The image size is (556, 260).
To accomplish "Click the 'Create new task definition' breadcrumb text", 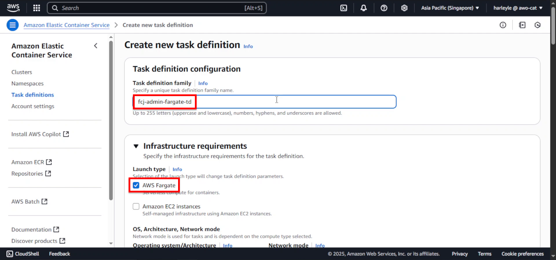I will [x=158, y=25].
